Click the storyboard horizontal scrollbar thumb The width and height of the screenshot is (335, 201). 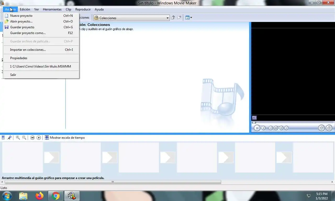(113, 182)
